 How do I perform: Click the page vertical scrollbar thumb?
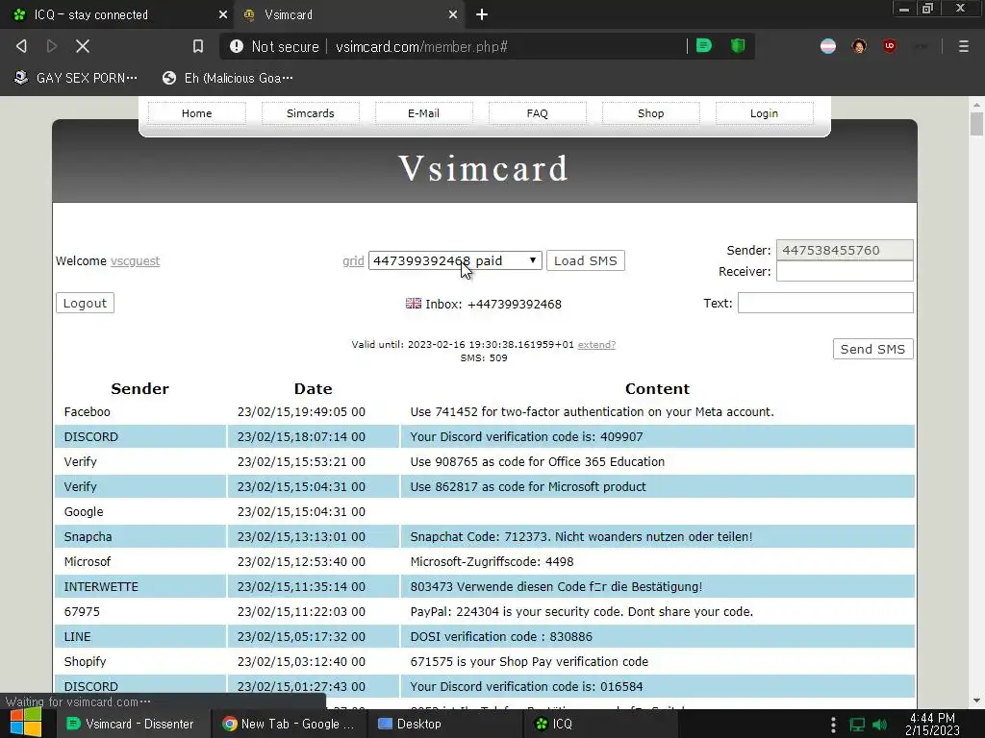tap(976, 123)
